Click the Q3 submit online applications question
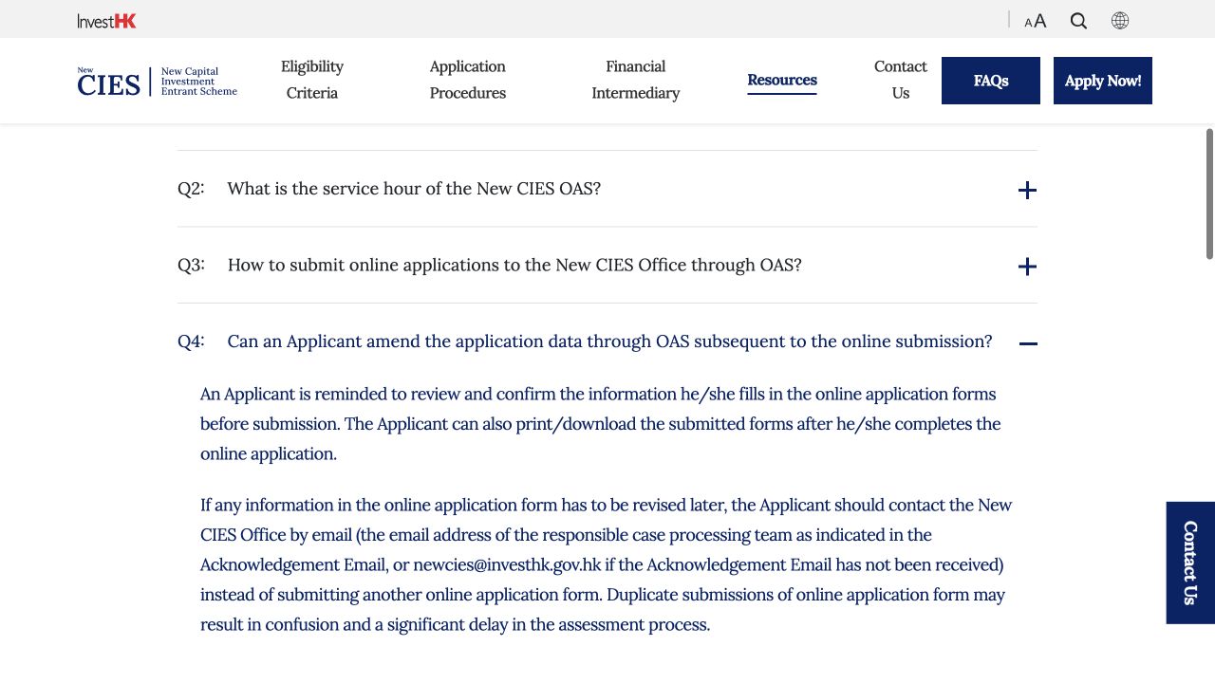The width and height of the screenshot is (1215, 683). (x=514, y=266)
